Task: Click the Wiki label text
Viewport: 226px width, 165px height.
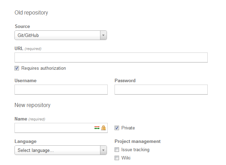Action: click(x=126, y=158)
